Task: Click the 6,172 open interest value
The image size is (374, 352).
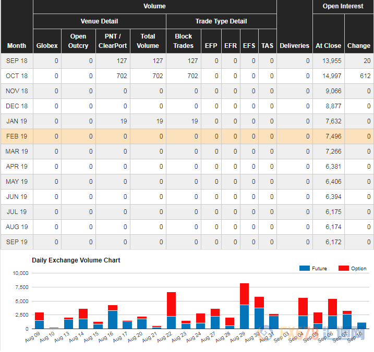Action: tap(333, 242)
